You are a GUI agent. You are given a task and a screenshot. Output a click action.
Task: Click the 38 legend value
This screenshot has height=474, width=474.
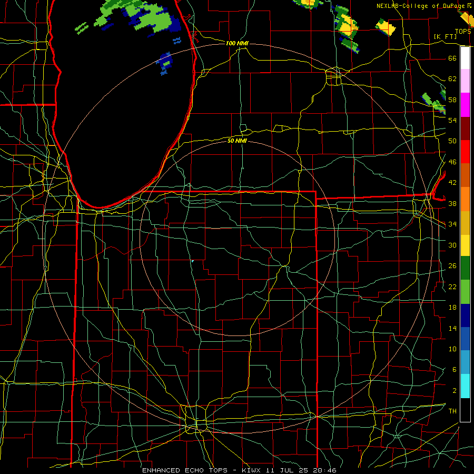click(x=452, y=203)
